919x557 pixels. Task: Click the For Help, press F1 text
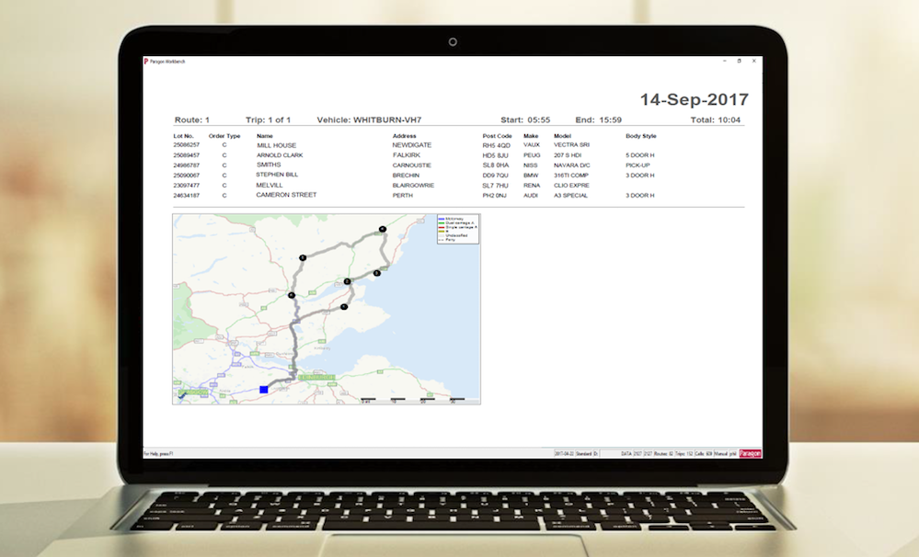pyautogui.click(x=158, y=452)
